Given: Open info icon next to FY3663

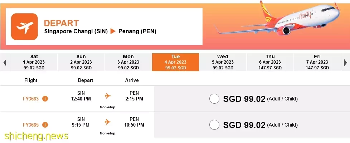Looking at the screenshot, I should [x=45, y=99].
